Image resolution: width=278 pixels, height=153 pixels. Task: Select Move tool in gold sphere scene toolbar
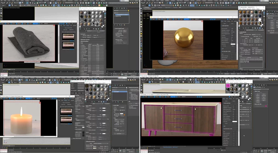170,3
